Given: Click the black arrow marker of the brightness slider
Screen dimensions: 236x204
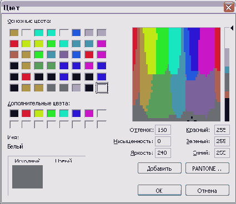Looking at the screenshot, I should click(232, 28).
